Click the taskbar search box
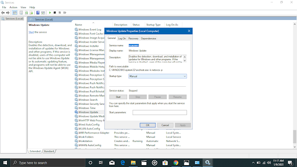Image resolution: width=297 pixels, height=167 pixels. [x=48, y=163]
